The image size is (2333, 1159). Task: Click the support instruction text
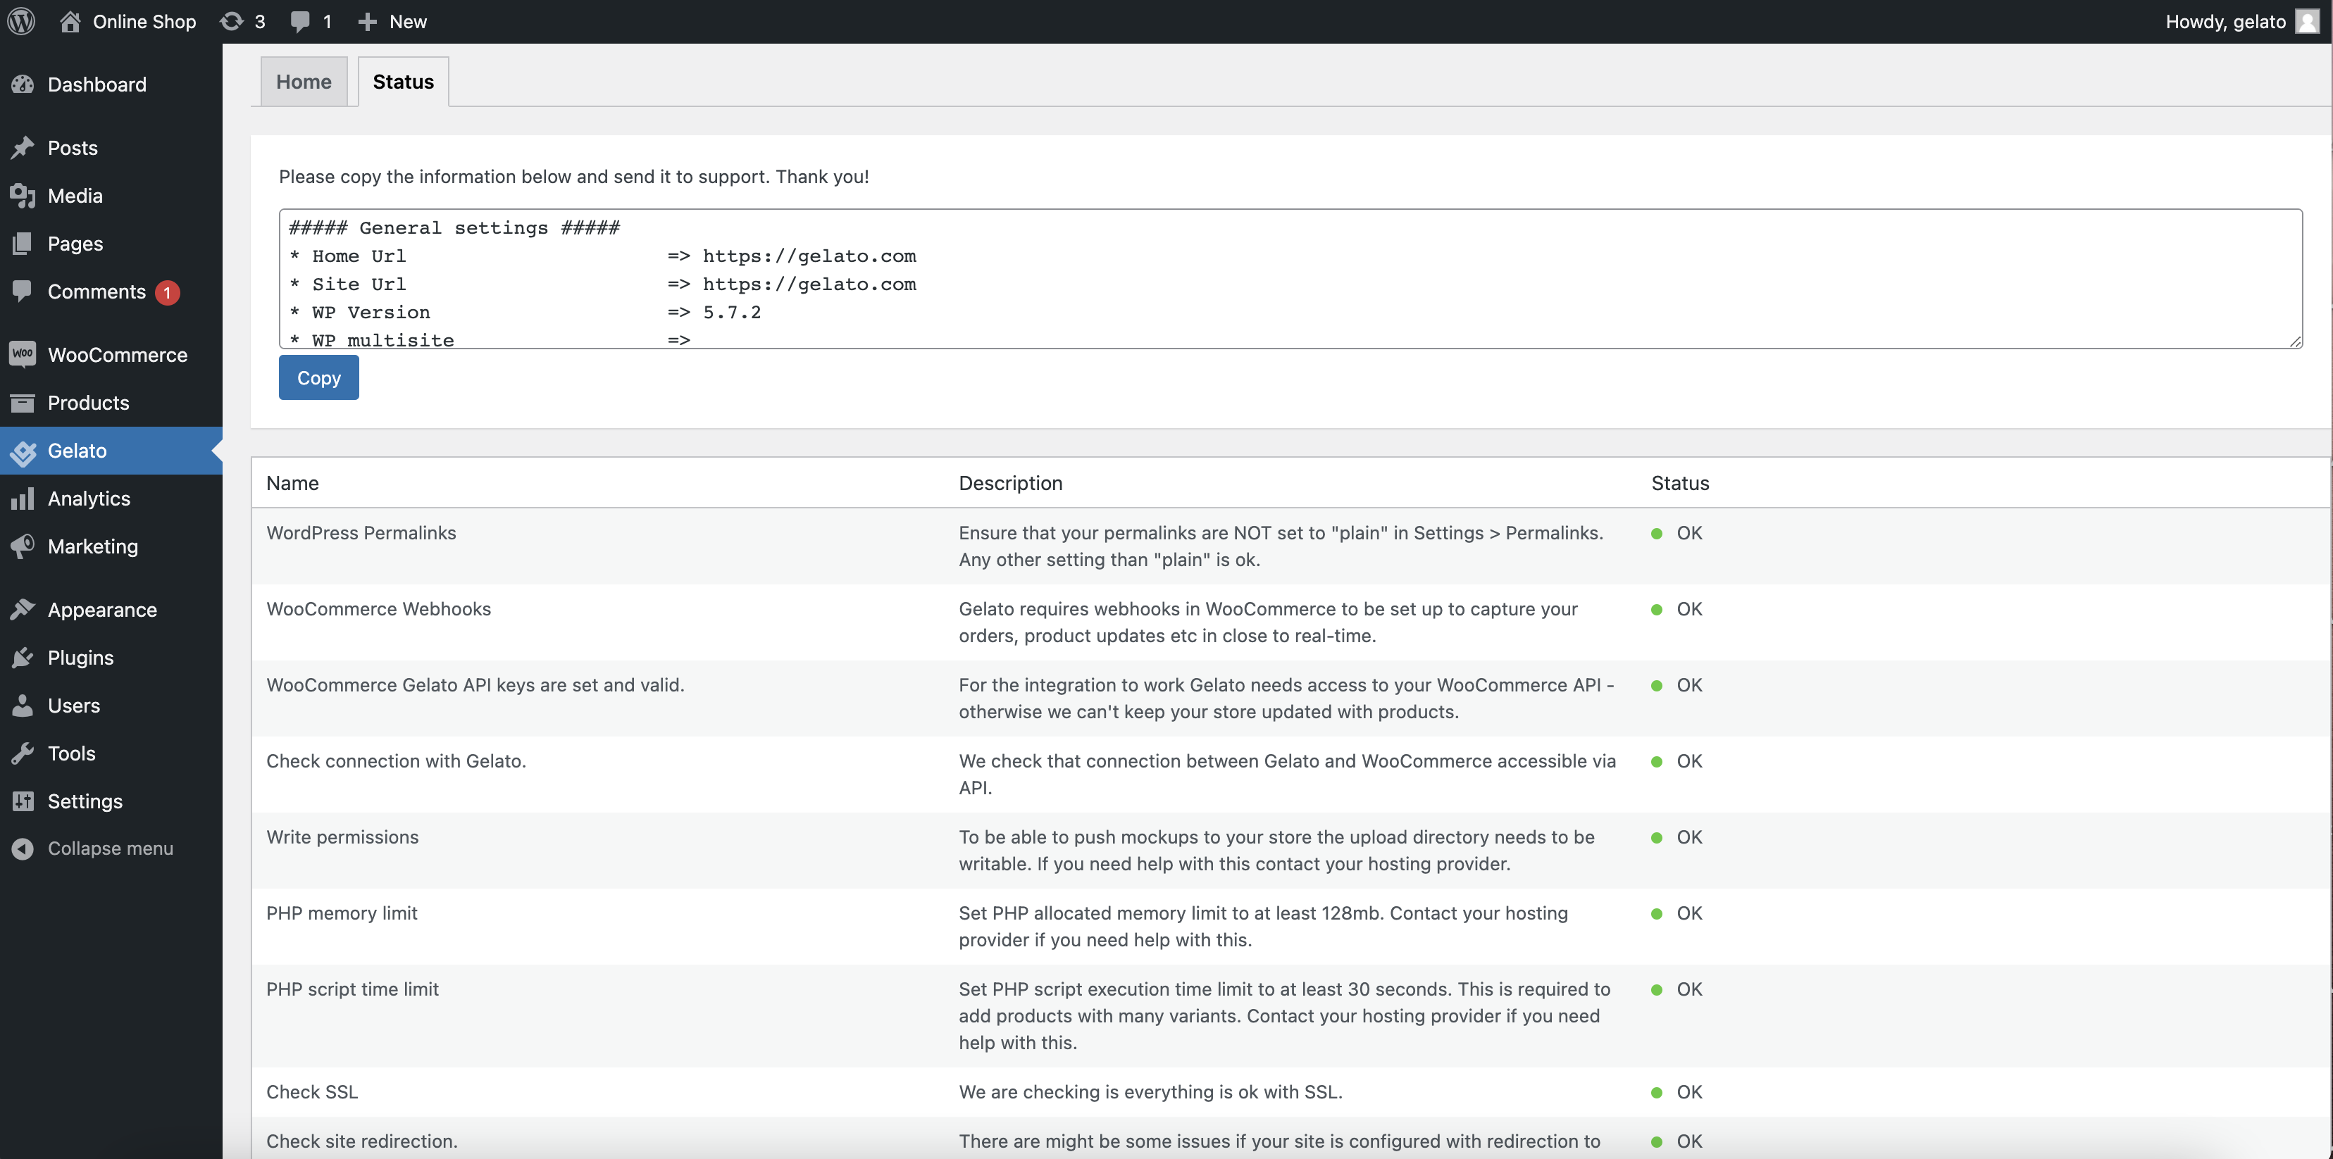click(574, 177)
